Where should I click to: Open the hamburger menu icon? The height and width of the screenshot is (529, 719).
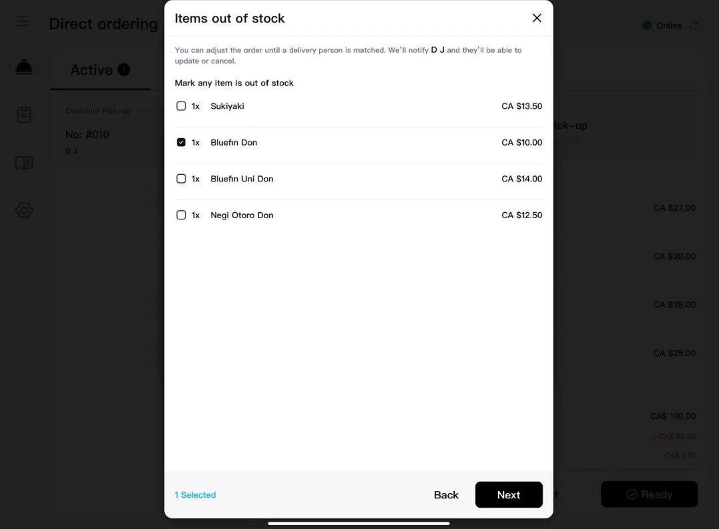pos(23,21)
